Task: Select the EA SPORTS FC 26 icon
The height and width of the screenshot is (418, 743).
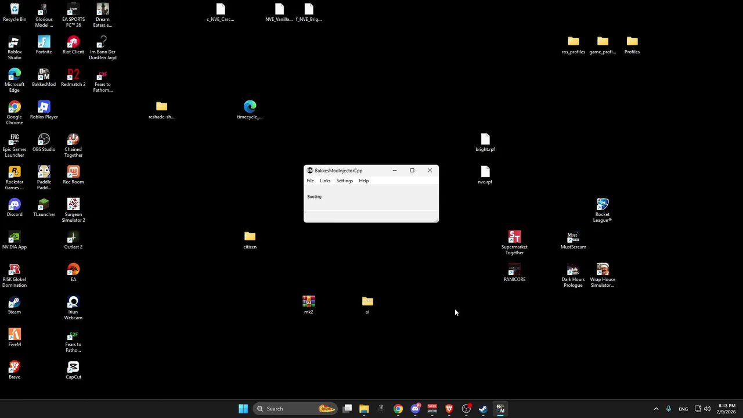Action: point(73,16)
